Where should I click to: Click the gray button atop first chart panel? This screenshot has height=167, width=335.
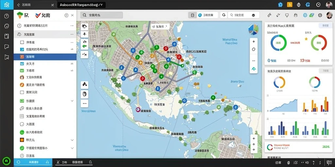(x=324, y=26)
